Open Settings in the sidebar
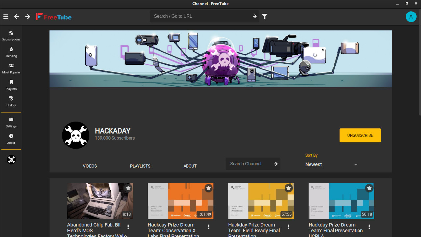This screenshot has height=237, width=421. click(11, 122)
